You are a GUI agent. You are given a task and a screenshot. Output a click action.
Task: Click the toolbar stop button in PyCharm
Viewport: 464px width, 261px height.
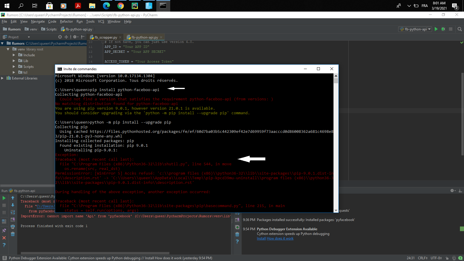(451, 29)
